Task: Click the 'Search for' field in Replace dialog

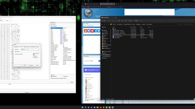Action: pyautogui.click(x=30, y=49)
